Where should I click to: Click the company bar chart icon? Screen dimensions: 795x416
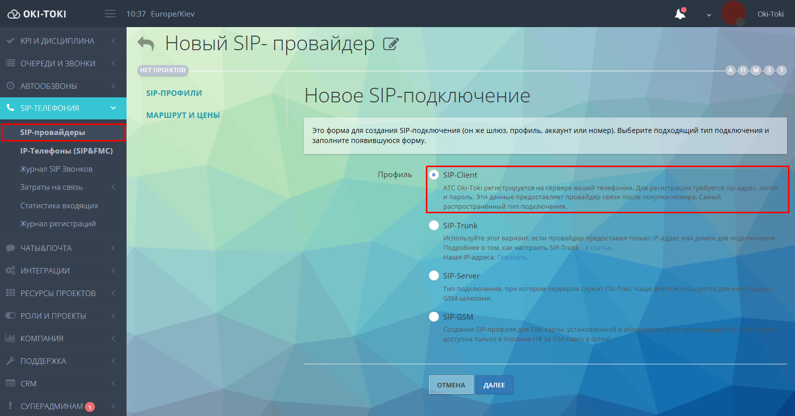10,338
